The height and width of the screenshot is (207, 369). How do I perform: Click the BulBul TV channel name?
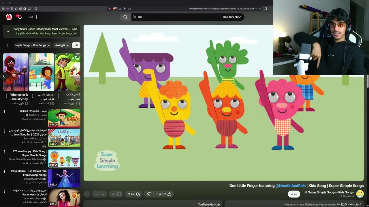[36, 115]
